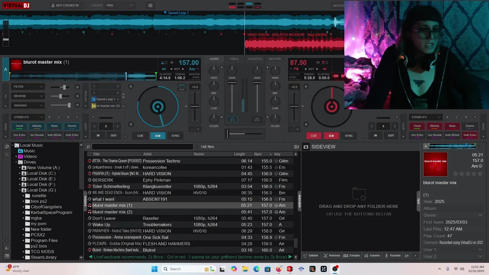Click the 3D box icon in top bar

point(150,5)
